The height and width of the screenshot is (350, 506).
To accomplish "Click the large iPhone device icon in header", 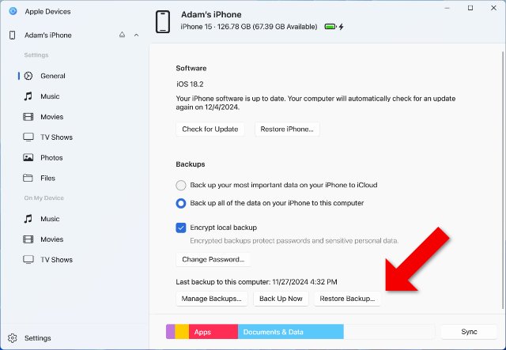I will 163,21.
